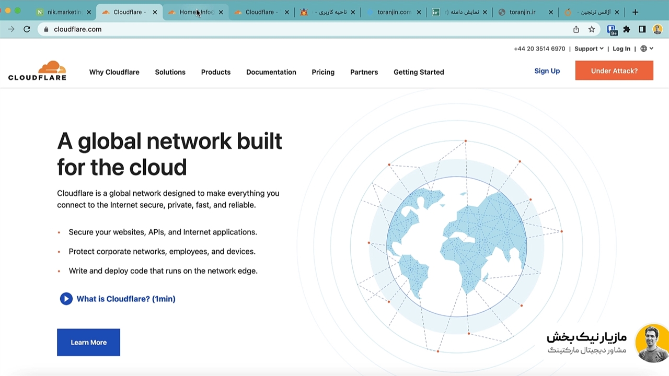Click the lock icon beside cloudflare.com
The width and height of the screenshot is (669, 376).
click(x=46, y=29)
